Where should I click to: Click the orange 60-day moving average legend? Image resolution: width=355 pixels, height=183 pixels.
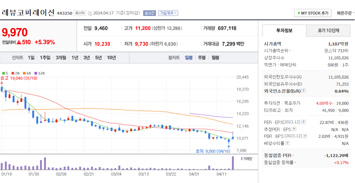tap(27, 73)
